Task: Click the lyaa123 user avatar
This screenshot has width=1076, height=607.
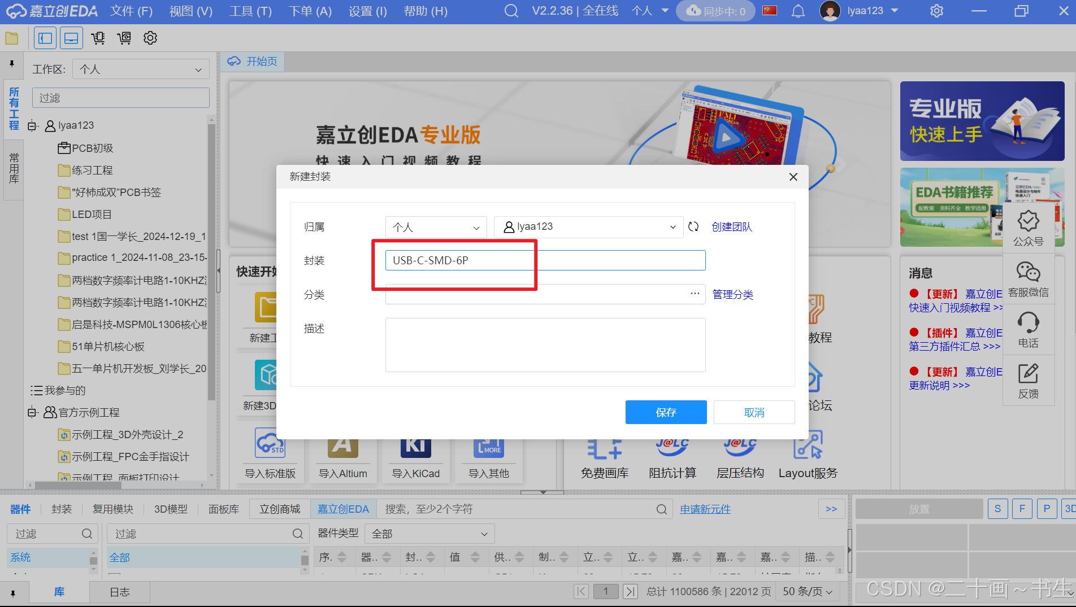Action: pyautogui.click(x=830, y=11)
